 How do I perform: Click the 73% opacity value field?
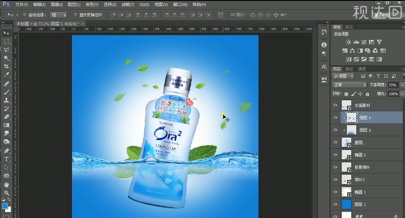click(393, 85)
